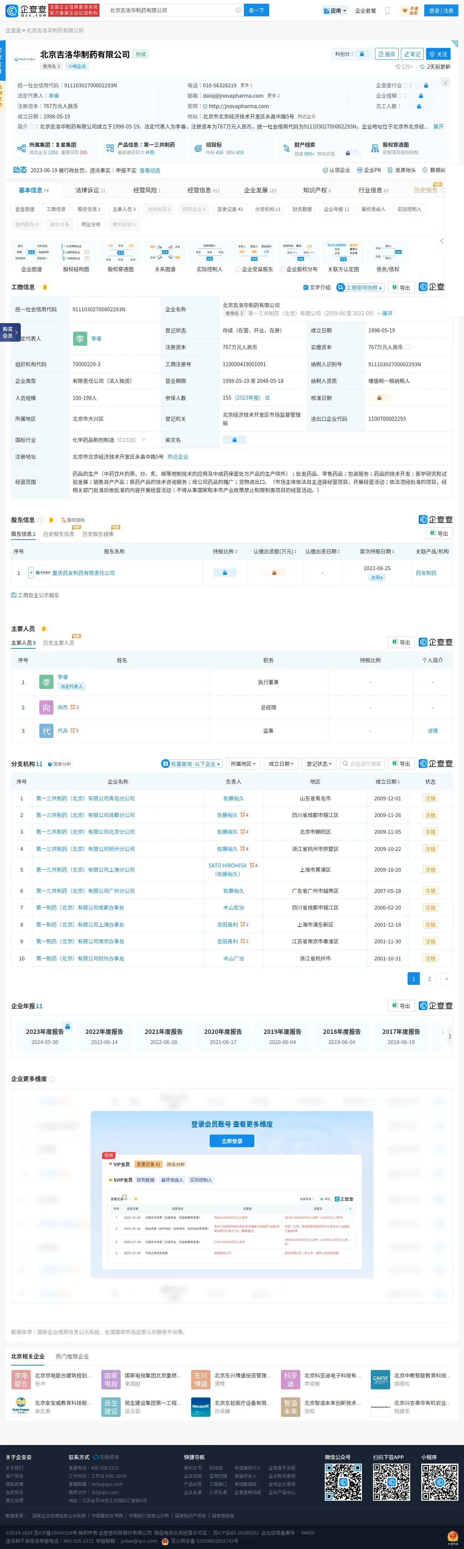Click the 财产线索 property clue icon
Screen dimensions: 464x1549
point(286,148)
